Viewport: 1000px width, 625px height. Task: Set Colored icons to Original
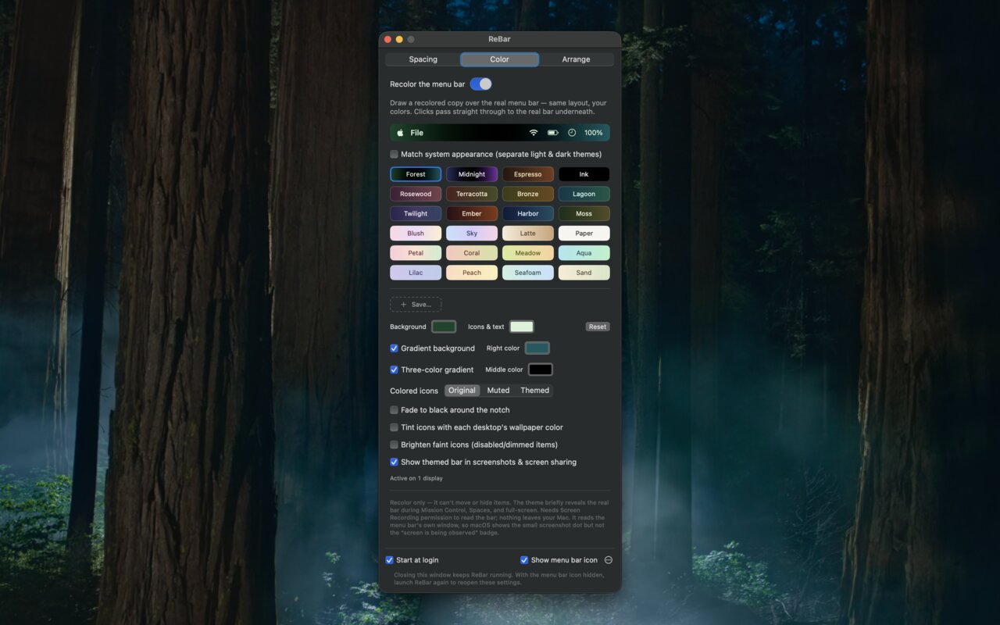coord(462,391)
